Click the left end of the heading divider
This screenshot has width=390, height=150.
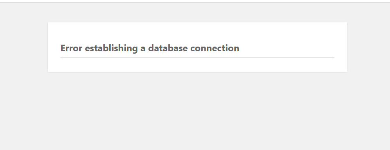tap(62, 57)
